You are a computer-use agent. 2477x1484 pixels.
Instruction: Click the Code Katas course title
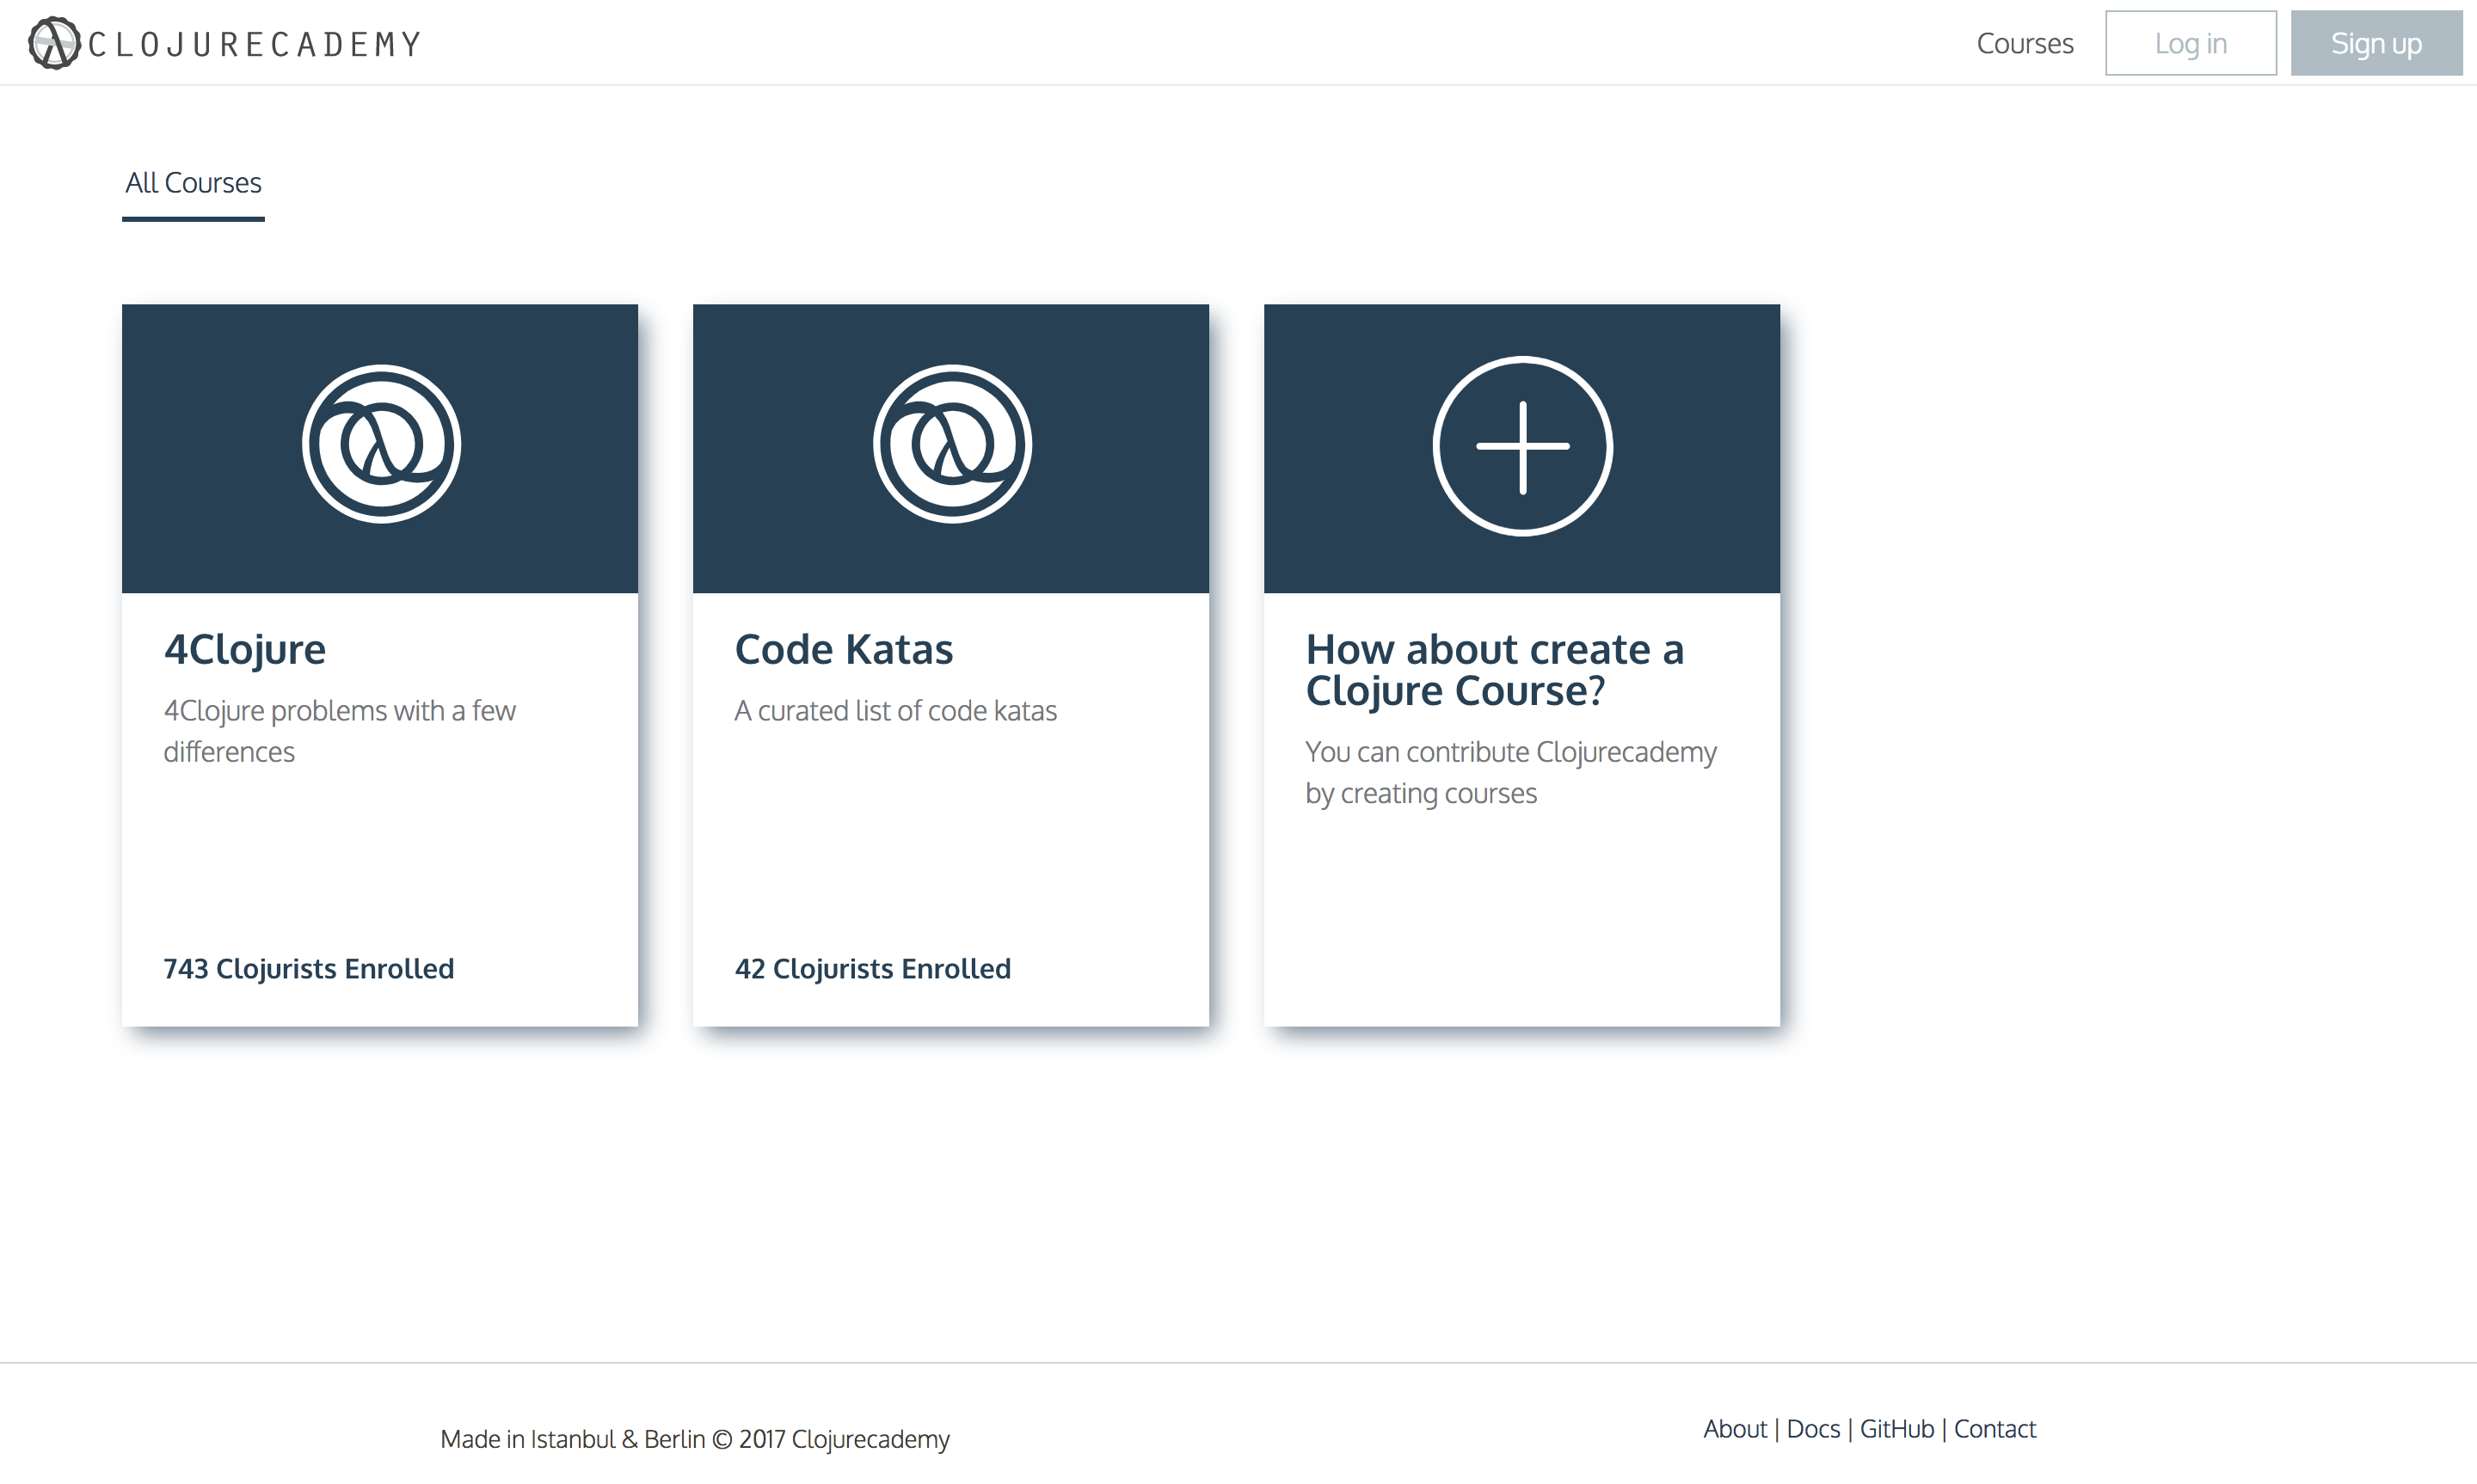pos(843,648)
